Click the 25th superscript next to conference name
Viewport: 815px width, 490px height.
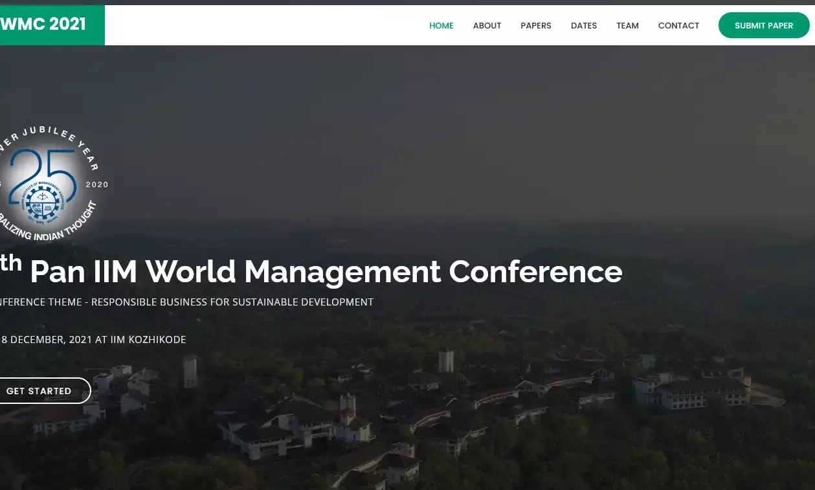tap(11, 262)
